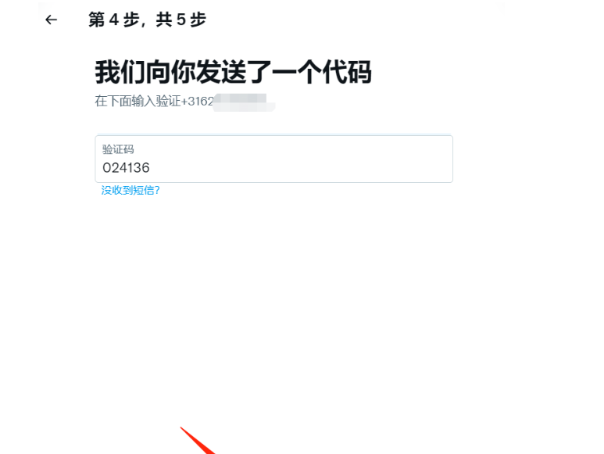Image resolution: width=604 pixels, height=454 pixels.
Task: Click the 验证码 label inside the field
Action: (x=118, y=149)
